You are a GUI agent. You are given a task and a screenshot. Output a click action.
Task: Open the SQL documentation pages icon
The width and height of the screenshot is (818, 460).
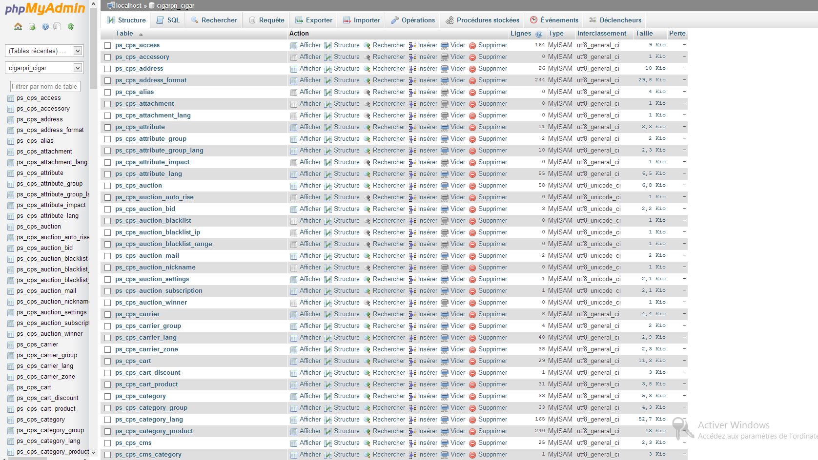(x=57, y=27)
